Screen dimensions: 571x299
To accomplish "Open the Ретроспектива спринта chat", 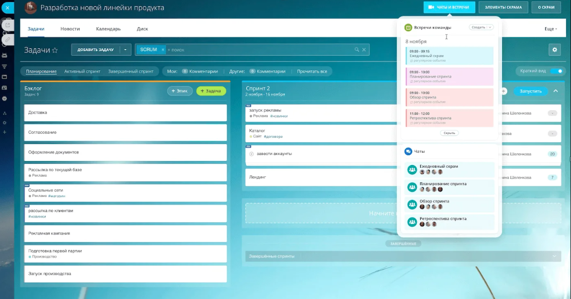I will pyautogui.click(x=450, y=222).
